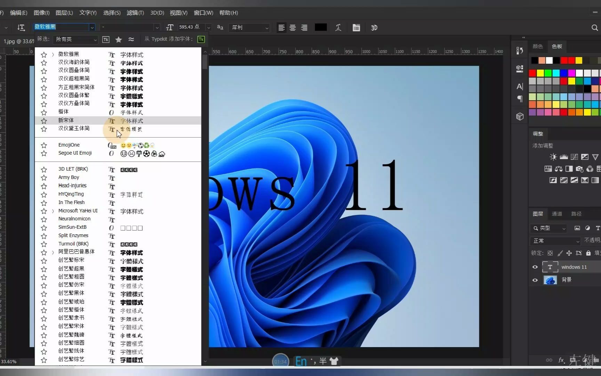Screen dimensions: 601x376
Task: Open the 滤镜(T) menu
Action: 135,13
